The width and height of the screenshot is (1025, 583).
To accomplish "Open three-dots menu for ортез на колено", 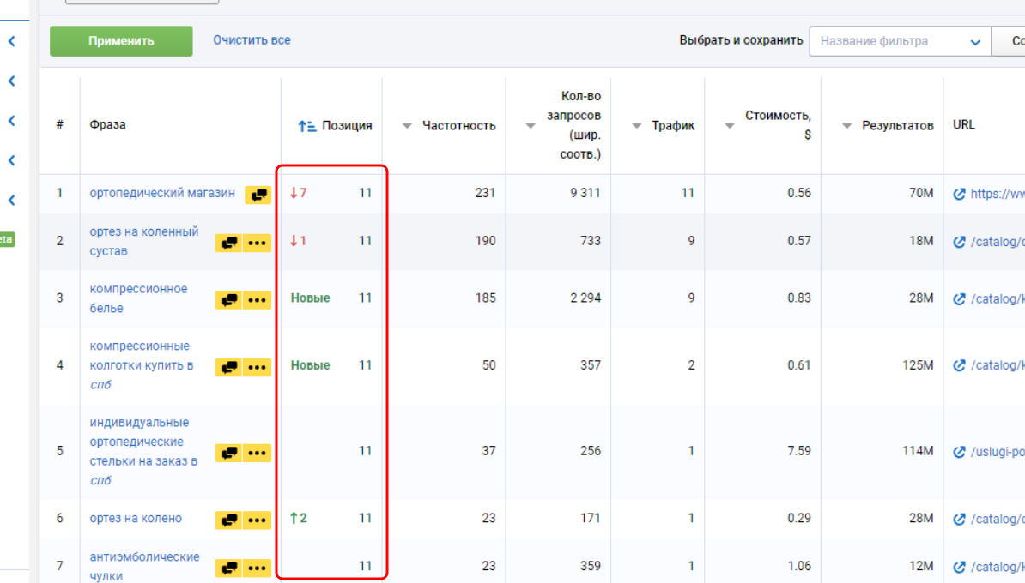I will 257,520.
